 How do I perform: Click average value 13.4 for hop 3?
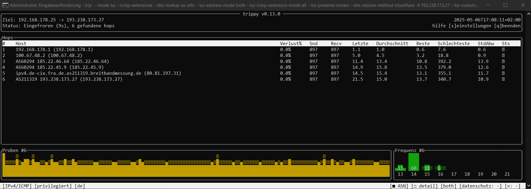[x=382, y=61]
